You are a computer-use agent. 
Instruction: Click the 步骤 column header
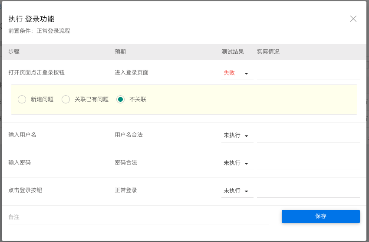click(14, 52)
